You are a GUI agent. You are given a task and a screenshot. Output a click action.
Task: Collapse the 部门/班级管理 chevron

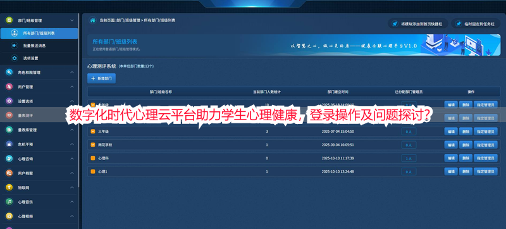72,20
